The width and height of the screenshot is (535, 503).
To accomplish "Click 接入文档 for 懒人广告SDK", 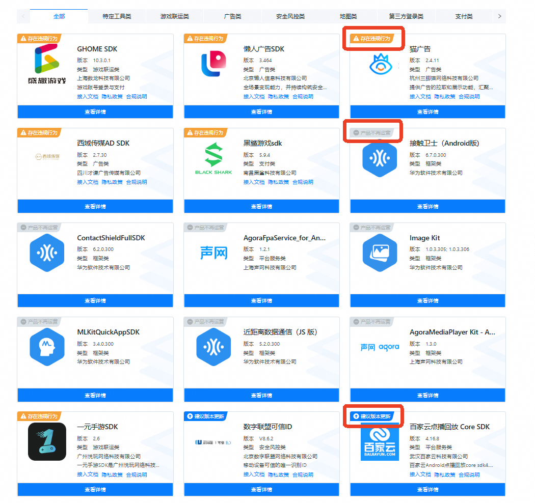I will pos(254,97).
